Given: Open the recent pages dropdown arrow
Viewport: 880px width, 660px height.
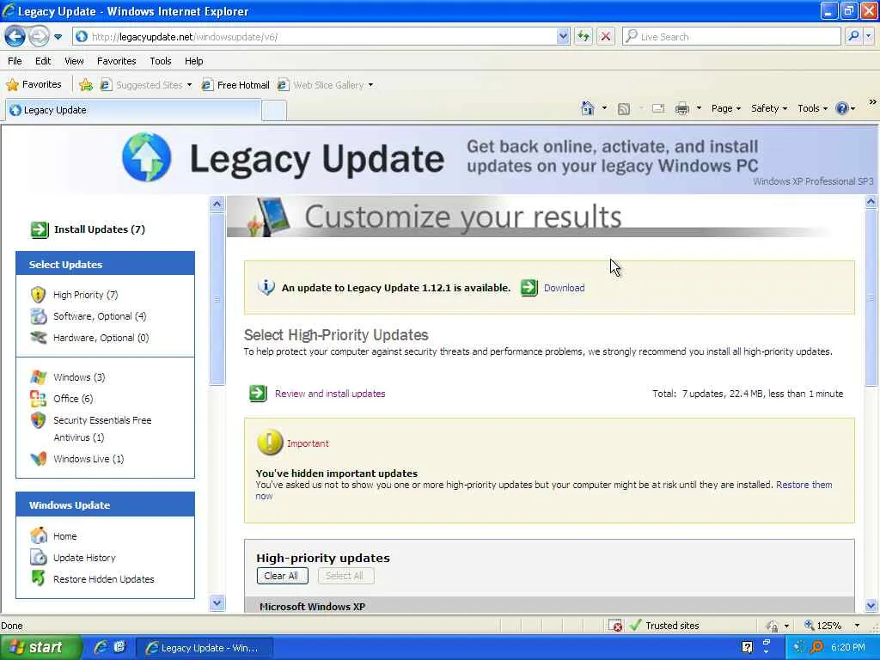Looking at the screenshot, I should [x=58, y=37].
